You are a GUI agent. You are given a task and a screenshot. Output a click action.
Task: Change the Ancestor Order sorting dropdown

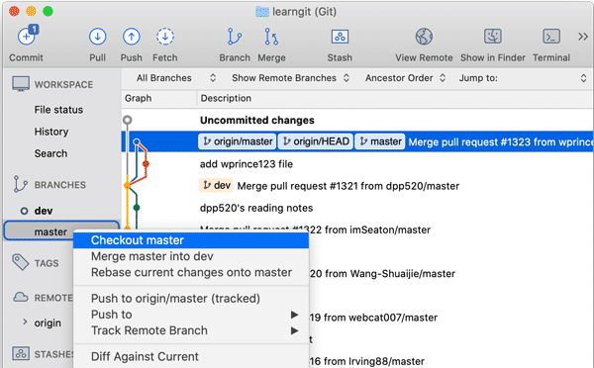[x=405, y=78]
